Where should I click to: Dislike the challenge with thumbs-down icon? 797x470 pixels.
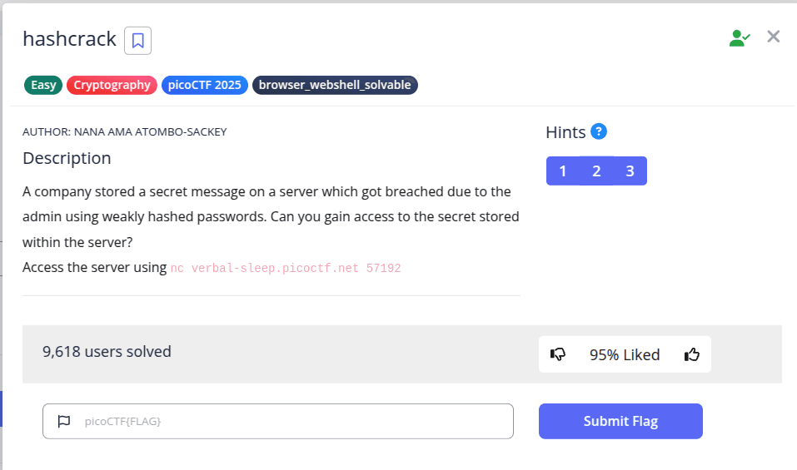click(x=558, y=354)
